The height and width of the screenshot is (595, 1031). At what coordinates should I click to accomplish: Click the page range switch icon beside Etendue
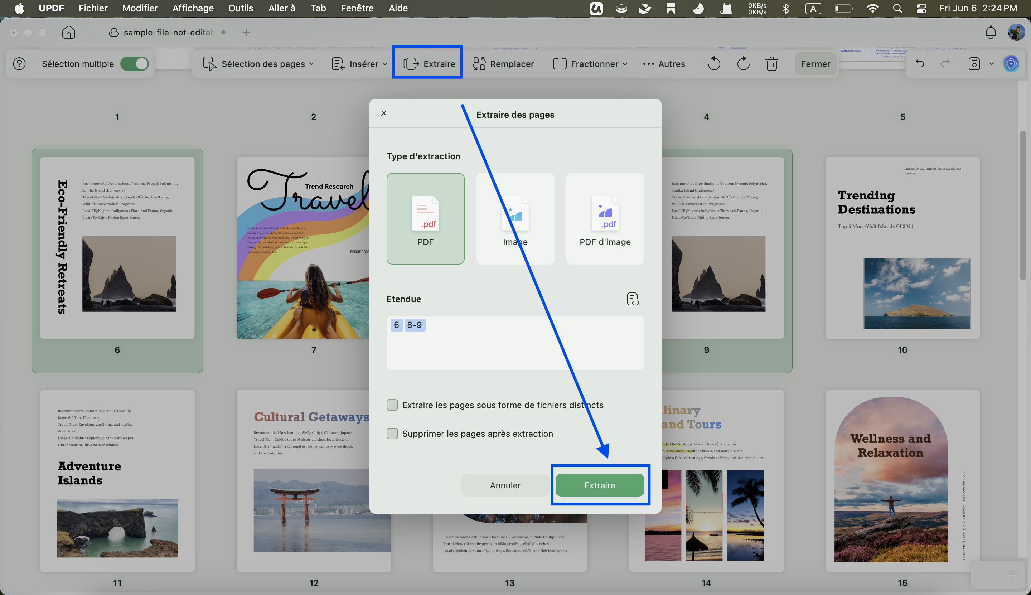pos(633,299)
